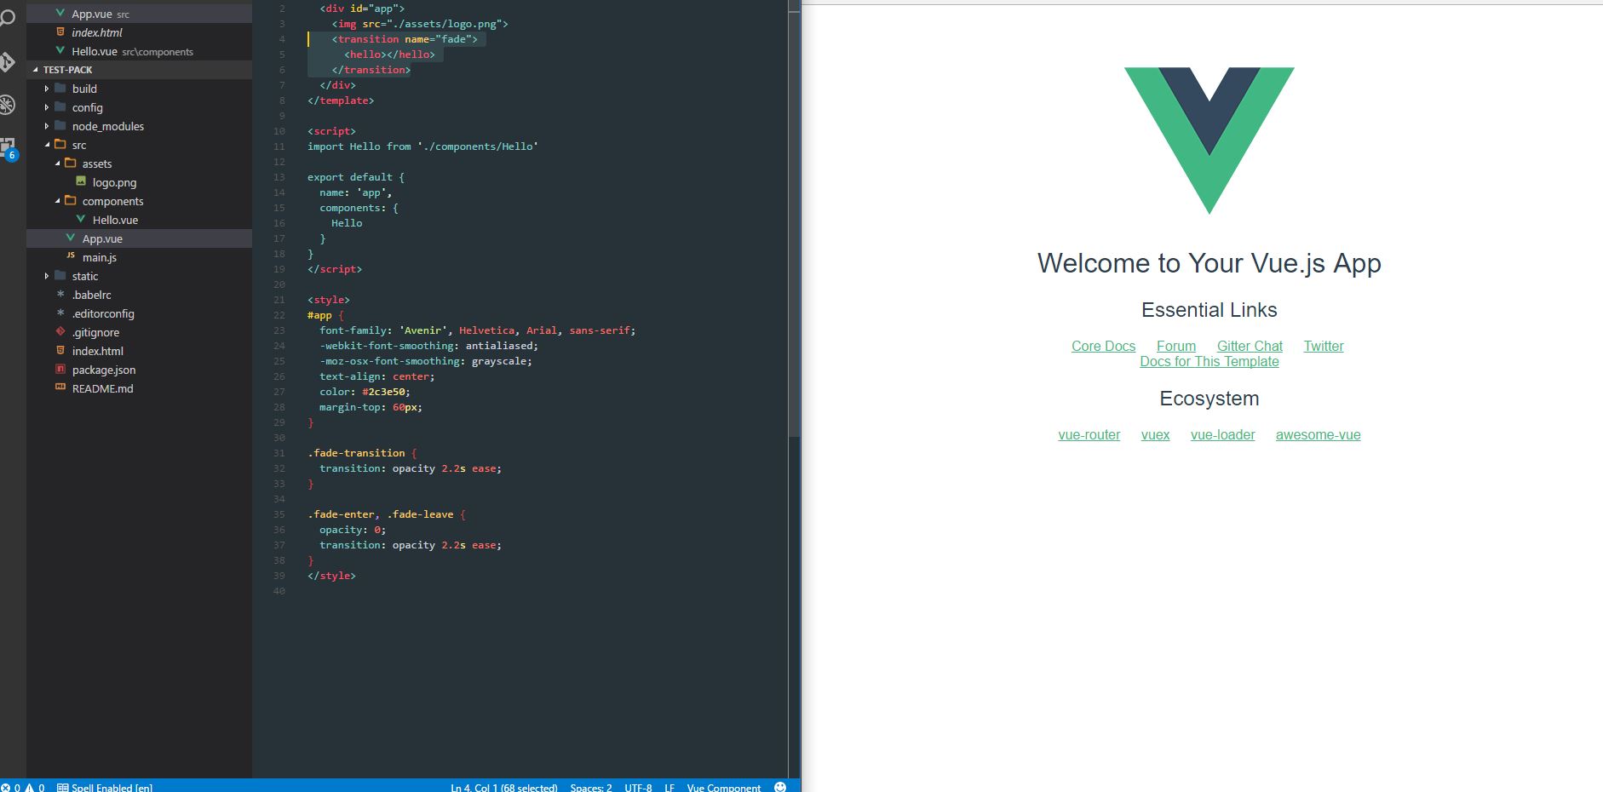Show errors and warnings count in status bar
The image size is (1603, 792).
click(x=23, y=787)
